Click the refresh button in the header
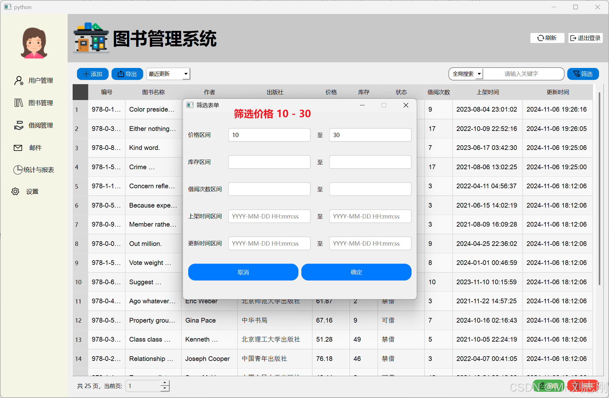Screen dimensions: 609x398 coord(547,38)
